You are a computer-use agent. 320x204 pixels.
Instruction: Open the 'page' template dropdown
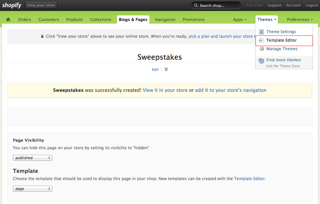pos(33,189)
